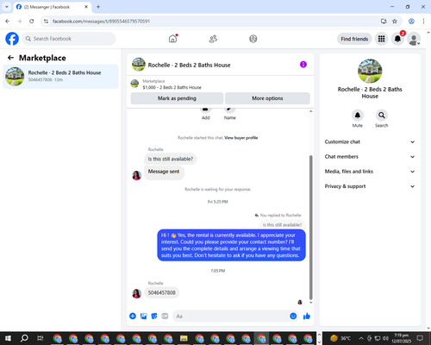Click the chat header title Rochelle - 2 Beds 2 Baths House

pos(189,65)
